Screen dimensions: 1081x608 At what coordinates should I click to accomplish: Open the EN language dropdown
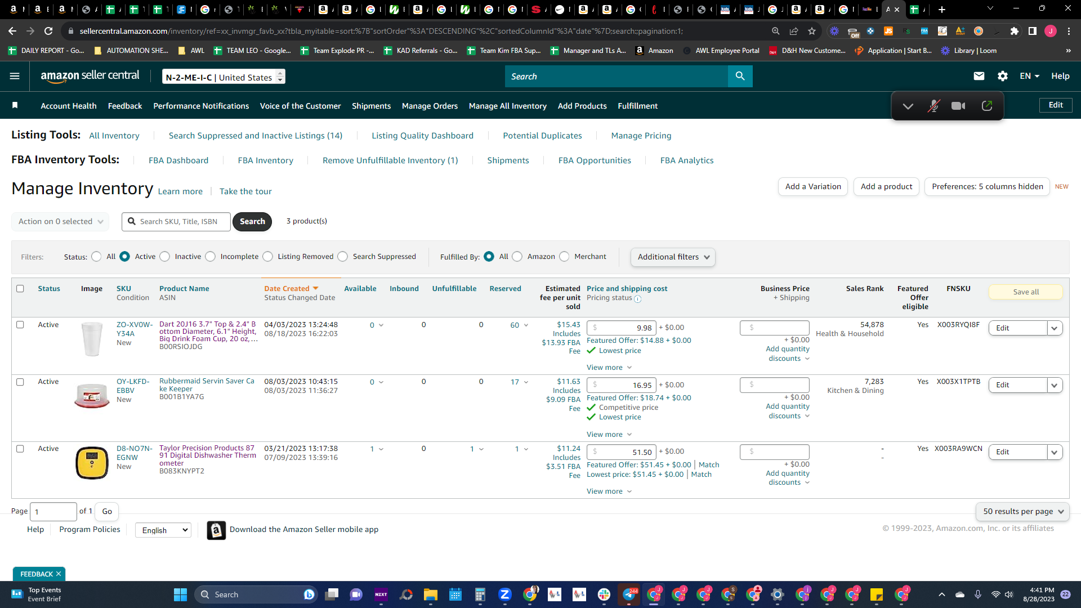tap(1029, 76)
